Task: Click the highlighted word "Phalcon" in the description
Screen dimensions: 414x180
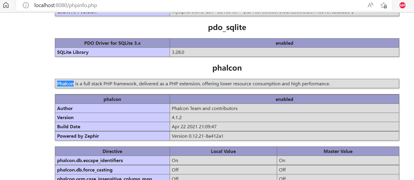Action: coord(66,84)
